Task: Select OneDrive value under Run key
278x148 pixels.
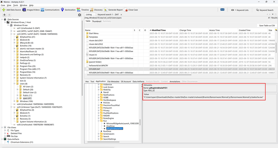Action: coord(110,126)
